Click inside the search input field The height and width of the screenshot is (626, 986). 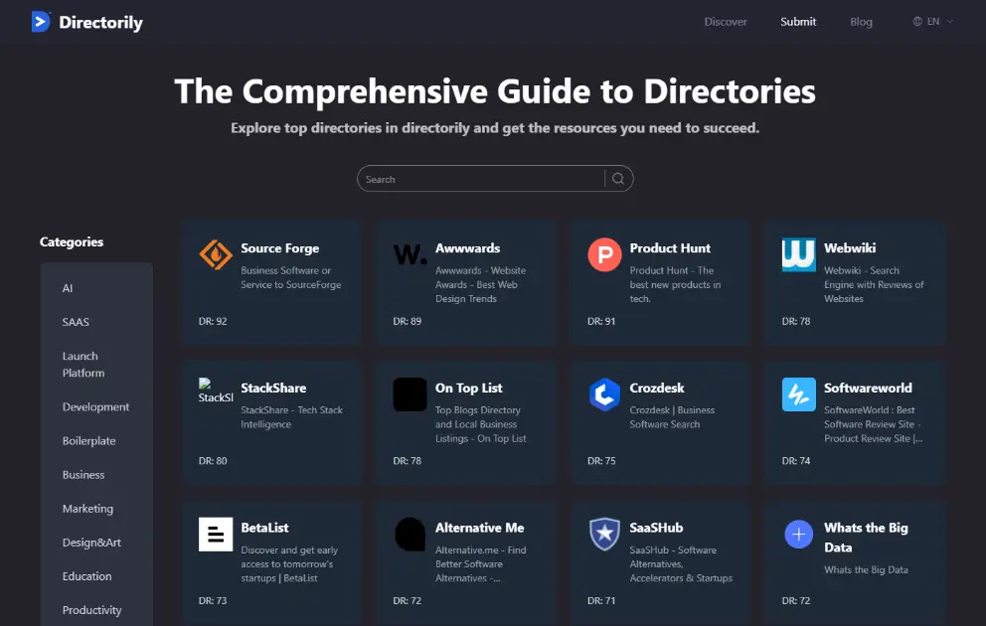[477, 178]
